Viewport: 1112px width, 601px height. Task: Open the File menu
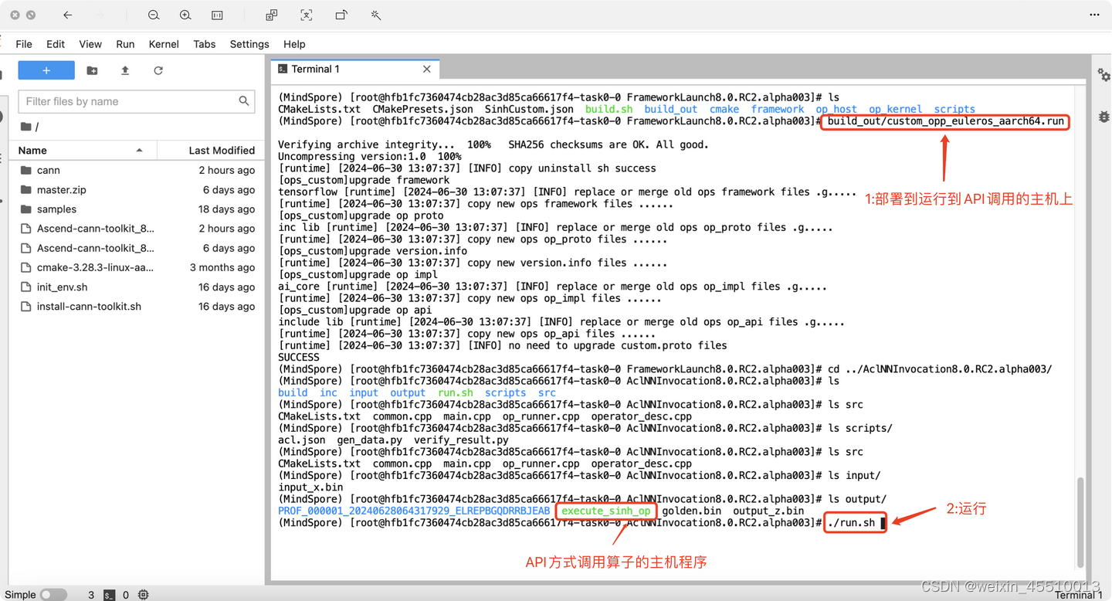pyautogui.click(x=24, y=44)
